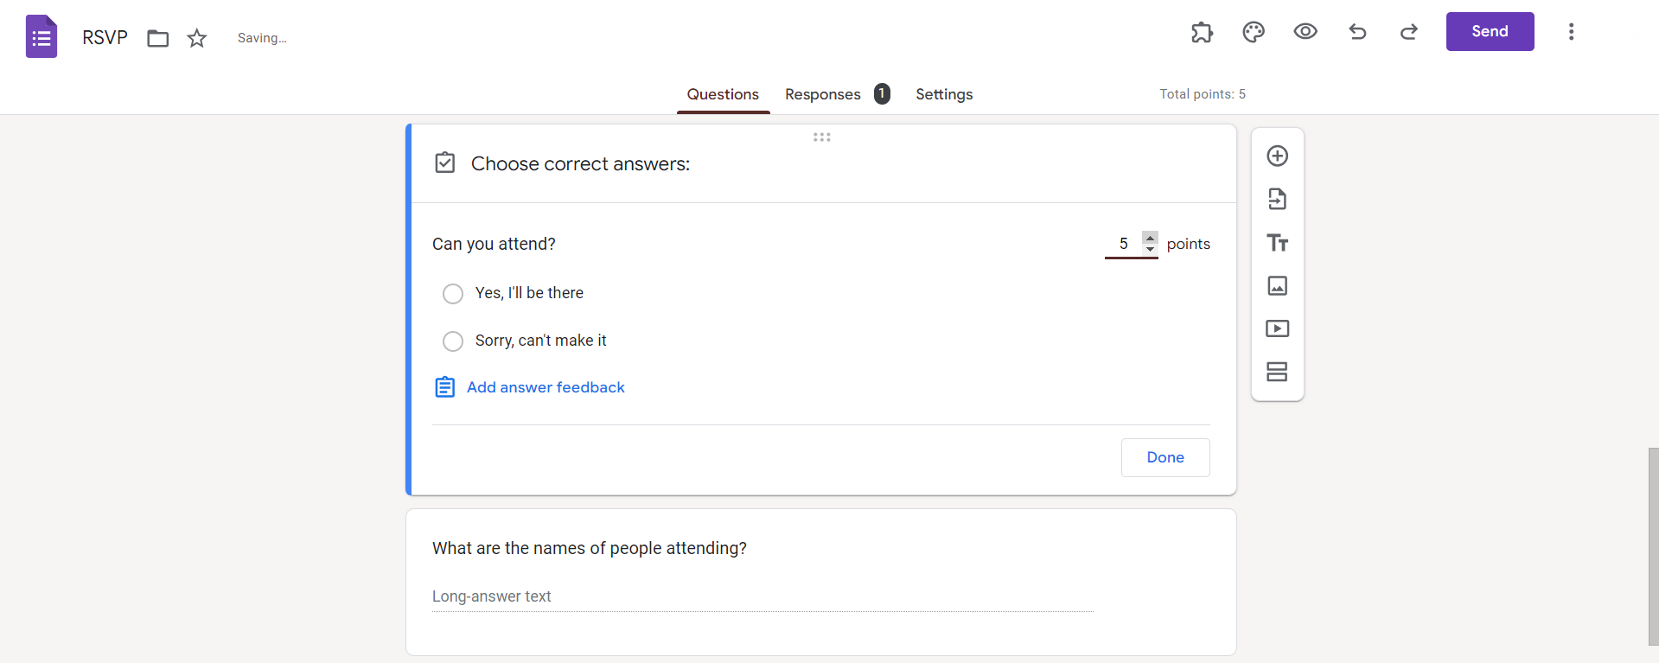
Task: Redo the last undone change
Action: pyautogui.click(x=1409, y=32)
